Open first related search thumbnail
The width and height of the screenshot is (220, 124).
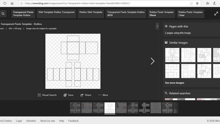click(180, 99)
